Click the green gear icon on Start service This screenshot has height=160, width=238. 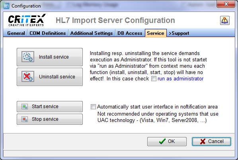pyautogui.click(x=24, y=107)
